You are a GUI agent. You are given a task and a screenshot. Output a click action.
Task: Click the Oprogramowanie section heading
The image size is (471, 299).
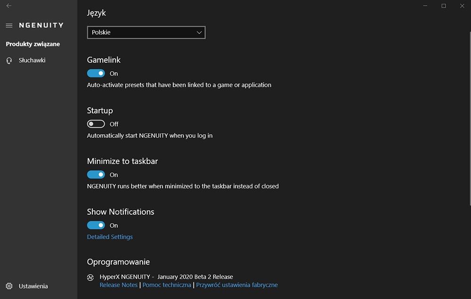(118, 262)
